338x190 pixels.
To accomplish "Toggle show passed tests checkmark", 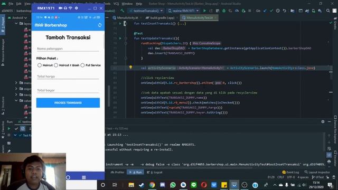I will [16, 129].
